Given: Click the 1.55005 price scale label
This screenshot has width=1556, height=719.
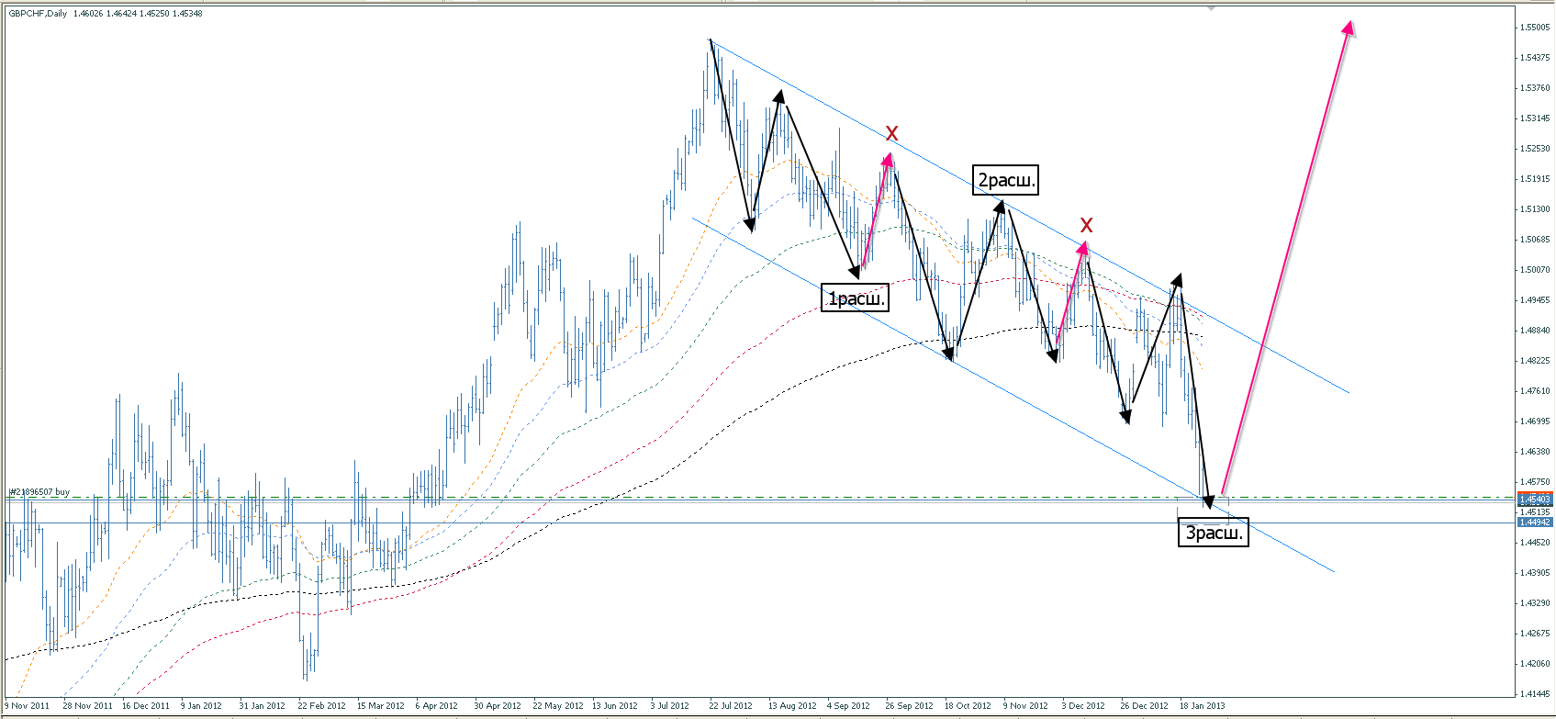Looking at the screenshot, I should pos(1536,28).
